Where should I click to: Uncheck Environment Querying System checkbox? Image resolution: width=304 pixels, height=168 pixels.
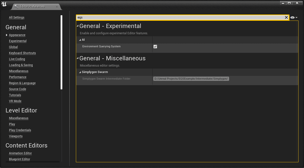pyautogui.click(x=155, y=47)
